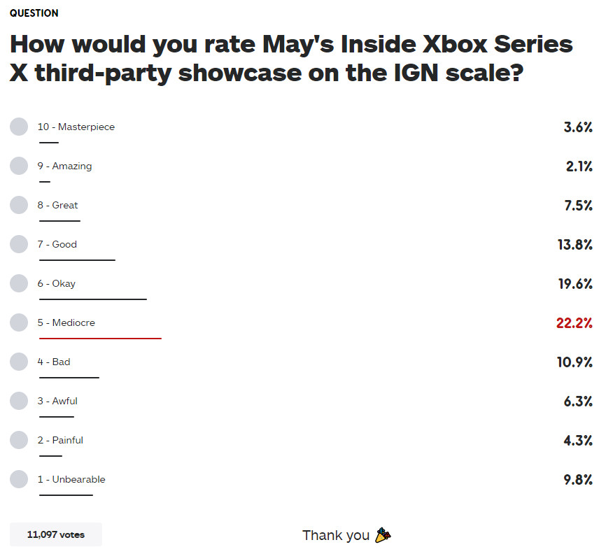This screenshot has height=554, width=606.
Task: Choose the 8 - Great radio option
Action: tap(19, 205)
